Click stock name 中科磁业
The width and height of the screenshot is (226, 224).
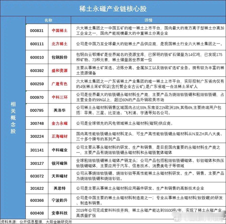[x=60, y=150]
